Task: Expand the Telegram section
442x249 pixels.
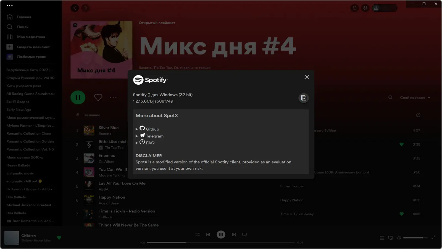Action: point(150,136)
